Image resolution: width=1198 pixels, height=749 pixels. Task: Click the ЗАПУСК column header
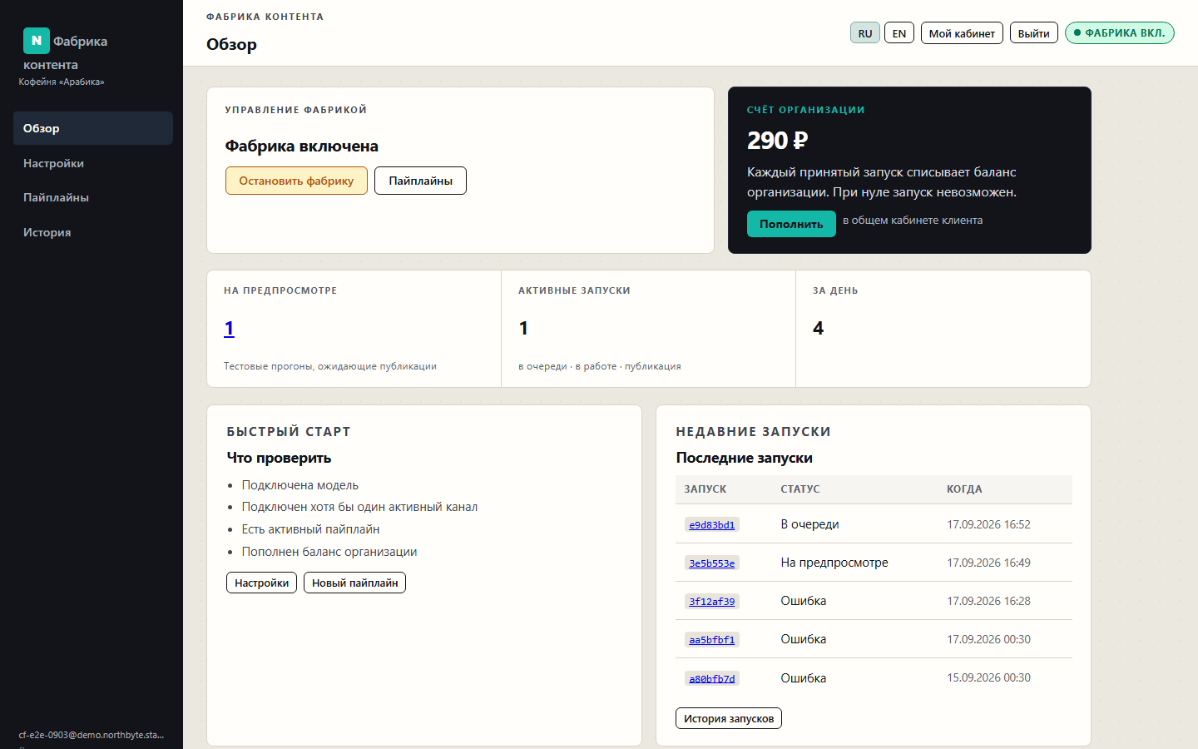click(x=705, y=489)
